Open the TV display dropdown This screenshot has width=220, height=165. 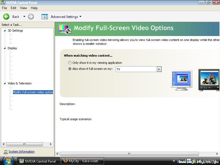(x=159, y=69)
